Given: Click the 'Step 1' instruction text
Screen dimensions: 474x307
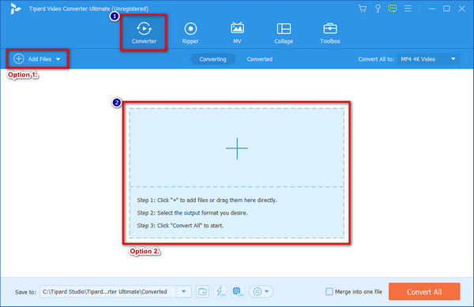Looking at the screenshot, I should (x=207, y=200).
